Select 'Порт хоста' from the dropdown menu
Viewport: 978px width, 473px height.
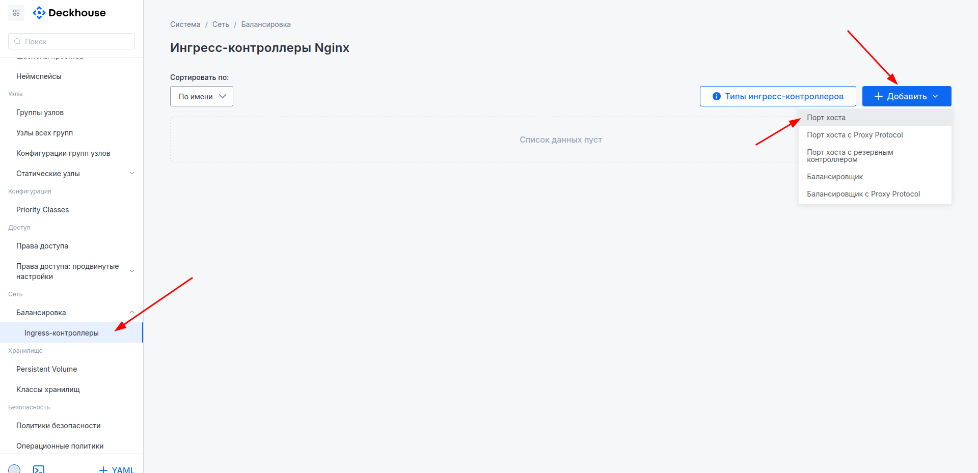[x=826, y=118]
